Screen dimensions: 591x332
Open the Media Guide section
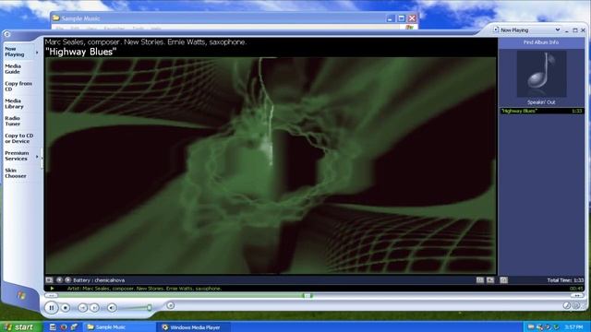[x=13, y=69]
